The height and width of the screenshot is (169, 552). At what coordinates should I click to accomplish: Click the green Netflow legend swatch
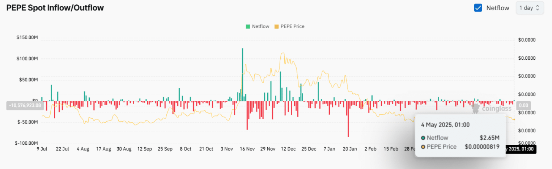tap(248, 26)
